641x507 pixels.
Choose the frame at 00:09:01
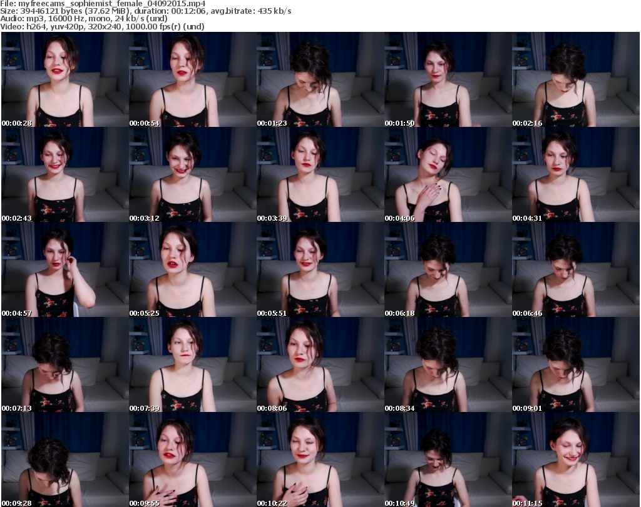point(576,365)
